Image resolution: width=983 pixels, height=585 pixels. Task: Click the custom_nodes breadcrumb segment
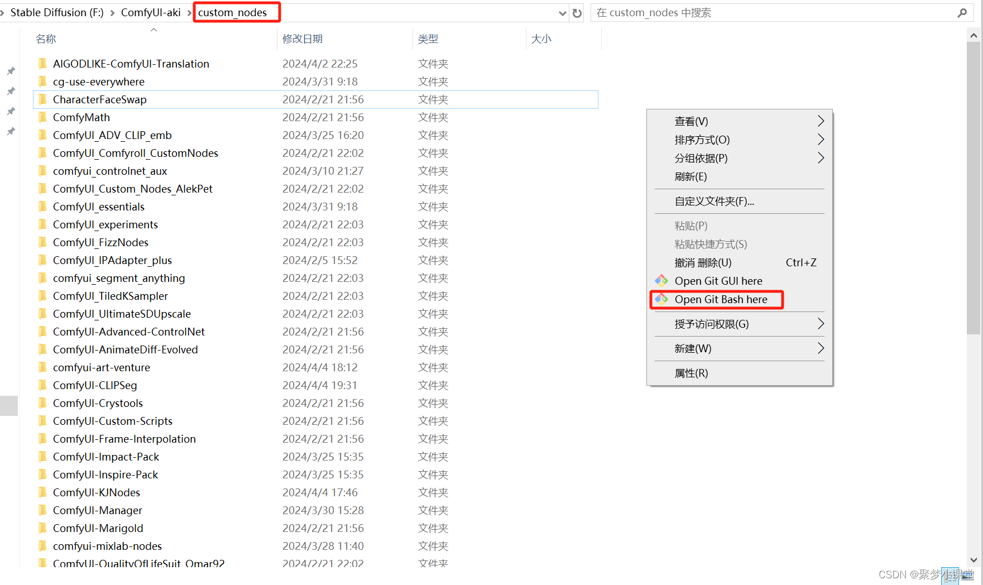click(x=232, y=12)
